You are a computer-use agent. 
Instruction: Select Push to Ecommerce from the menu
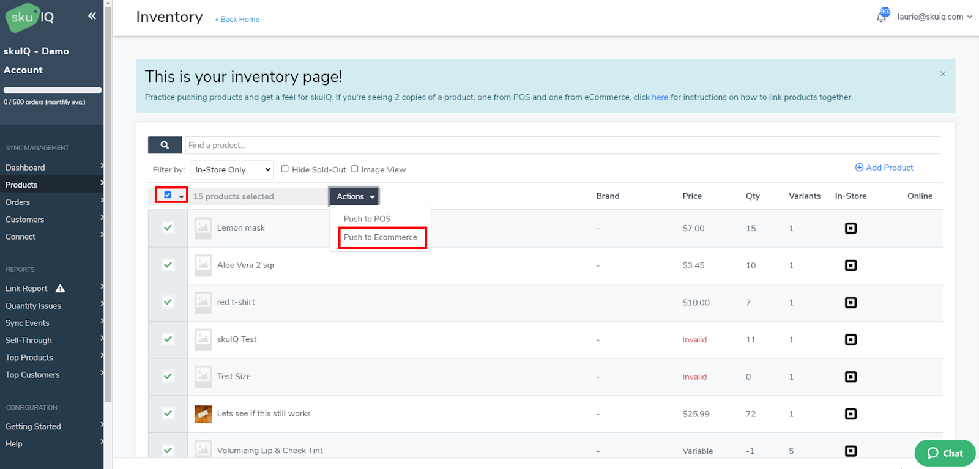point(381,237)
